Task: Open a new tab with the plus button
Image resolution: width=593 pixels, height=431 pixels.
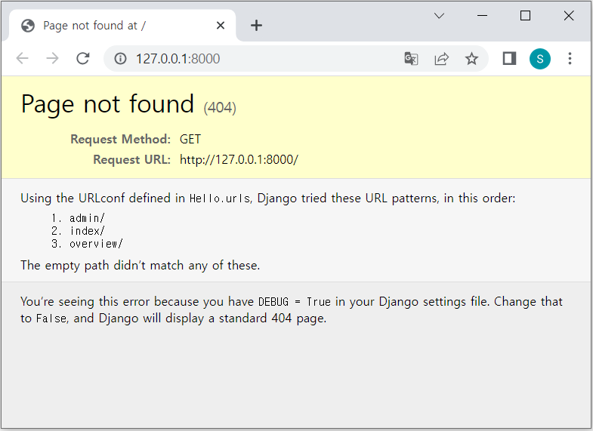Action: (256, 26)
